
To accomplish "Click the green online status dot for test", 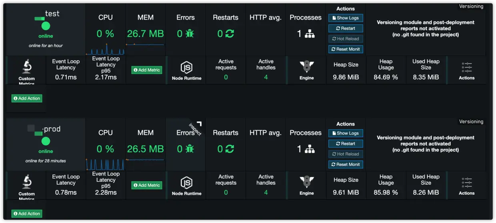I will coord(46,26).
